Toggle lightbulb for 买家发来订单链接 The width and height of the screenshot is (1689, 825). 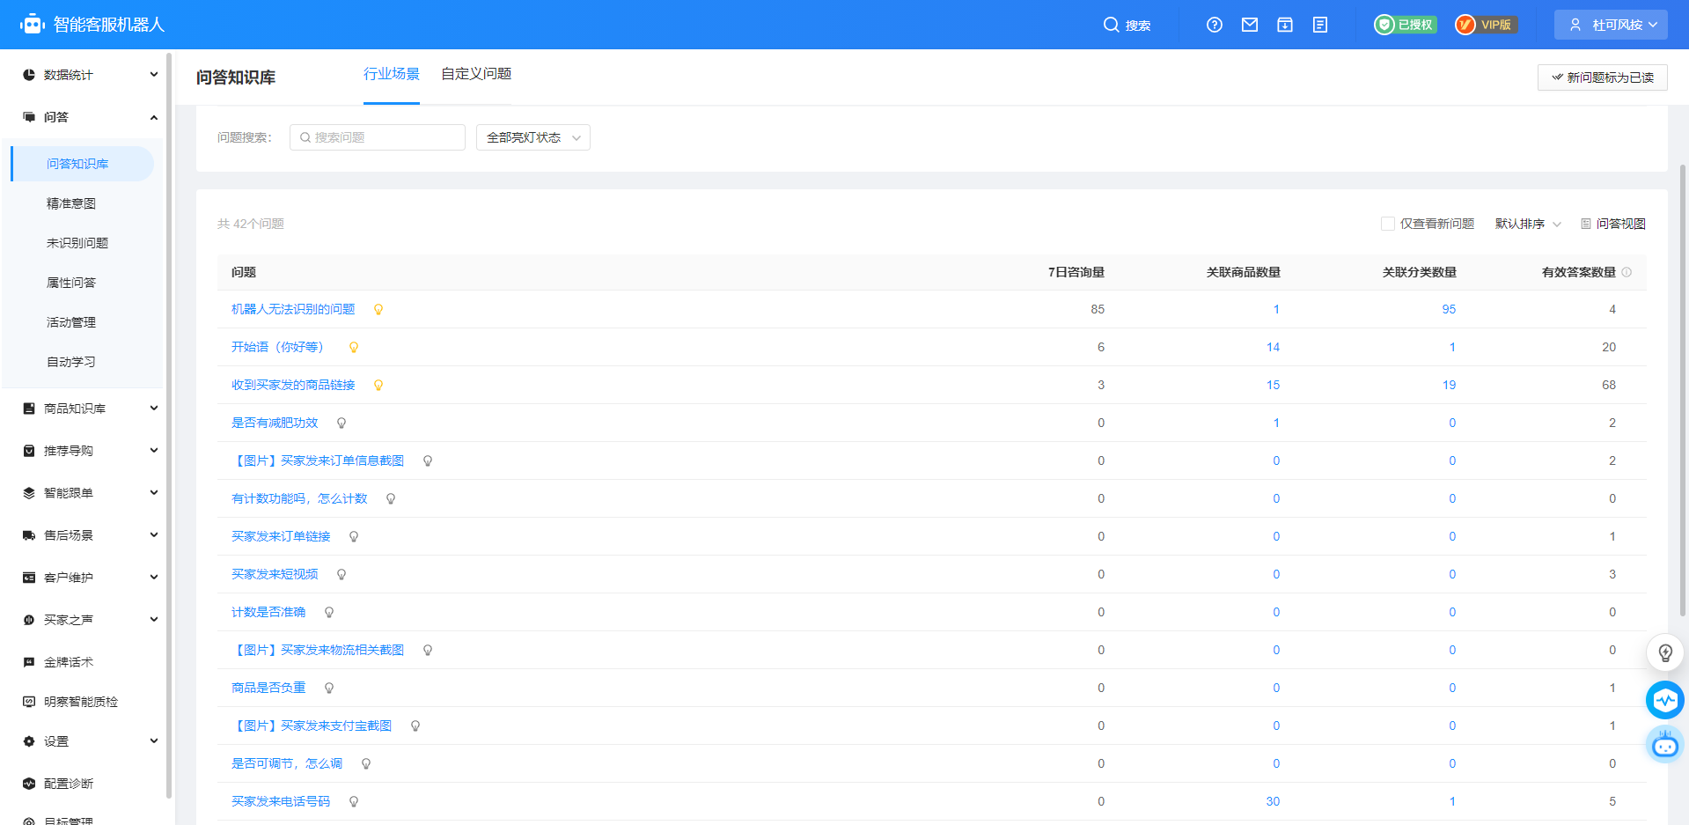click(x=354, y=536)
